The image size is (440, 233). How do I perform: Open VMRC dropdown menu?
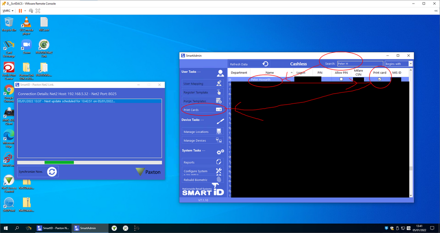pos(8,11)
